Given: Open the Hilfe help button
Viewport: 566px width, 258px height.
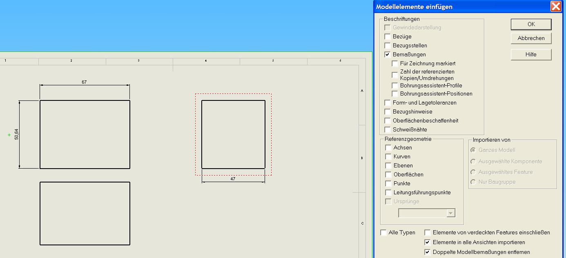Looking at the screenshot, I should (x=531, y=55).
